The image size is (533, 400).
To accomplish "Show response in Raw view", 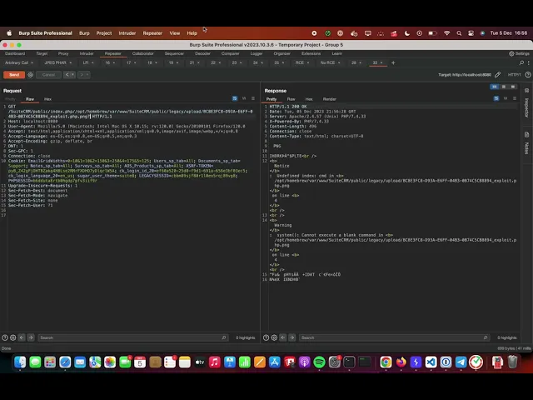I will point(291,99).
